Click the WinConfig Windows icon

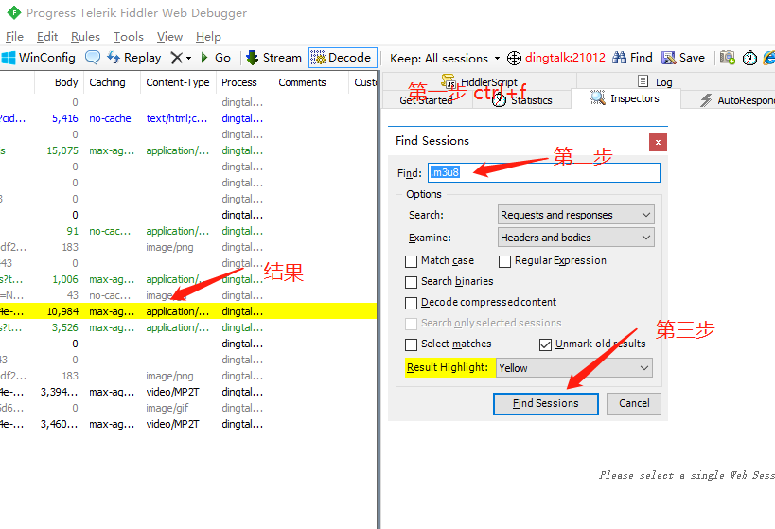coord(9,58)
